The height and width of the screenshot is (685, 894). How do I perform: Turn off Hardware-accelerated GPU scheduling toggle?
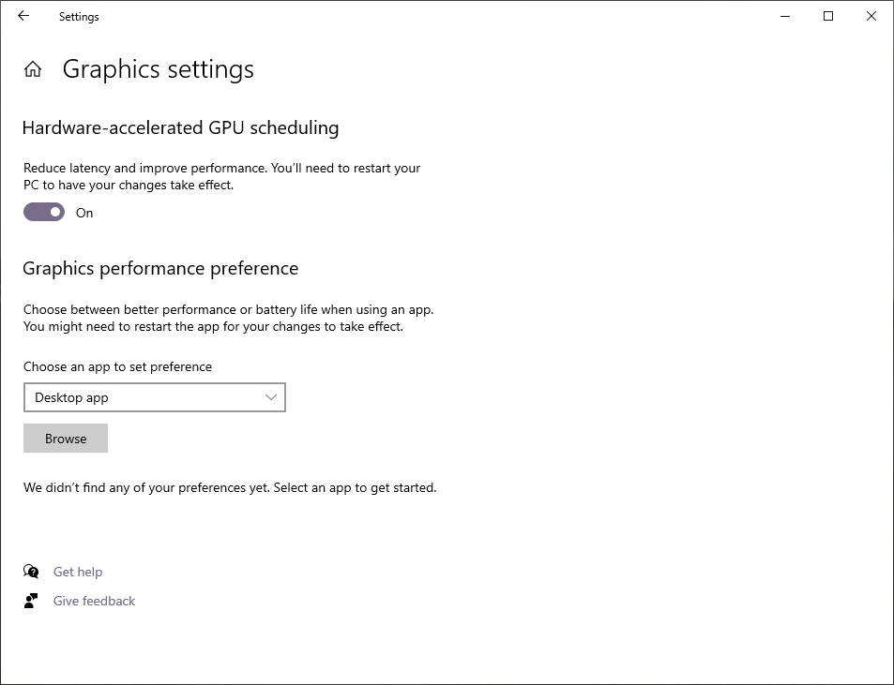44,212
